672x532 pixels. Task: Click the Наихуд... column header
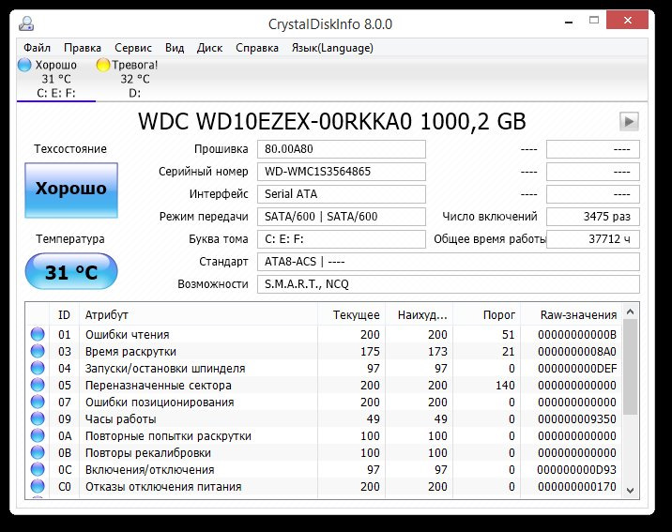[x=419, y=315]
